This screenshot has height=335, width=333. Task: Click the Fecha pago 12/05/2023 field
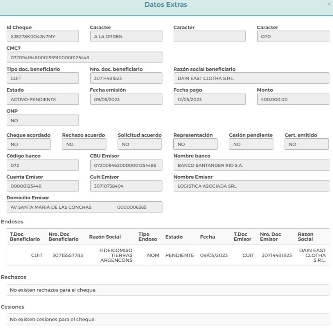(x=209, y=99)
